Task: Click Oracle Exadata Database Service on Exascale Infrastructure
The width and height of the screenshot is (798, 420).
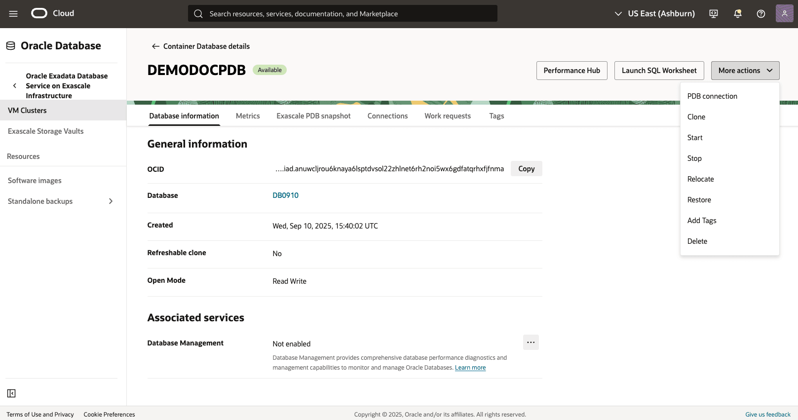Action: tap(67, 86)
